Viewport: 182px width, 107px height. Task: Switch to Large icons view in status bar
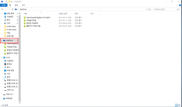[179, 105]
